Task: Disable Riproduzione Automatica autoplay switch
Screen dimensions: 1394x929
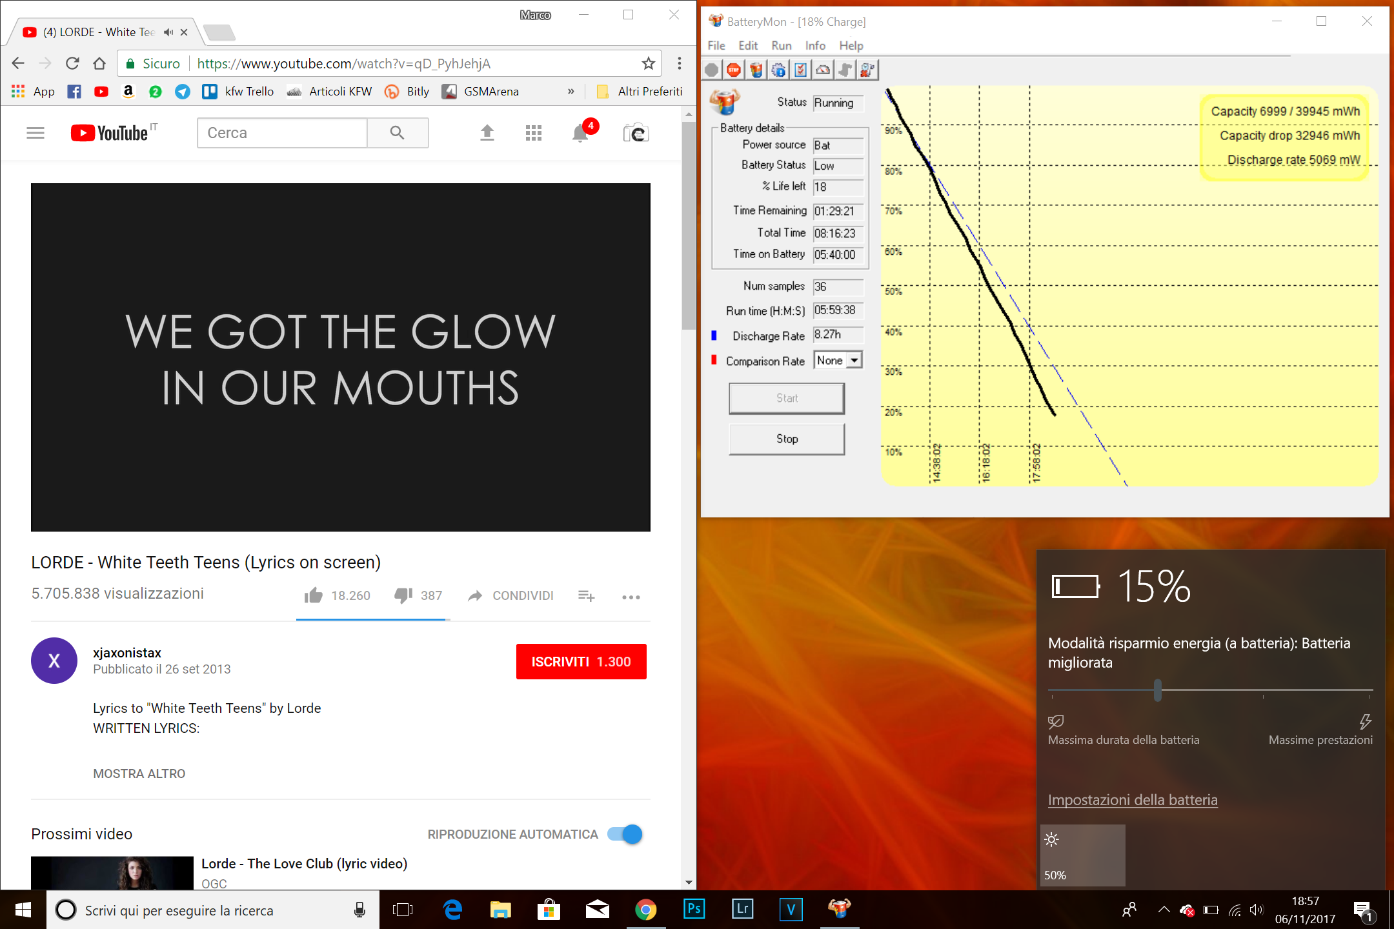Action: (625, 834)
